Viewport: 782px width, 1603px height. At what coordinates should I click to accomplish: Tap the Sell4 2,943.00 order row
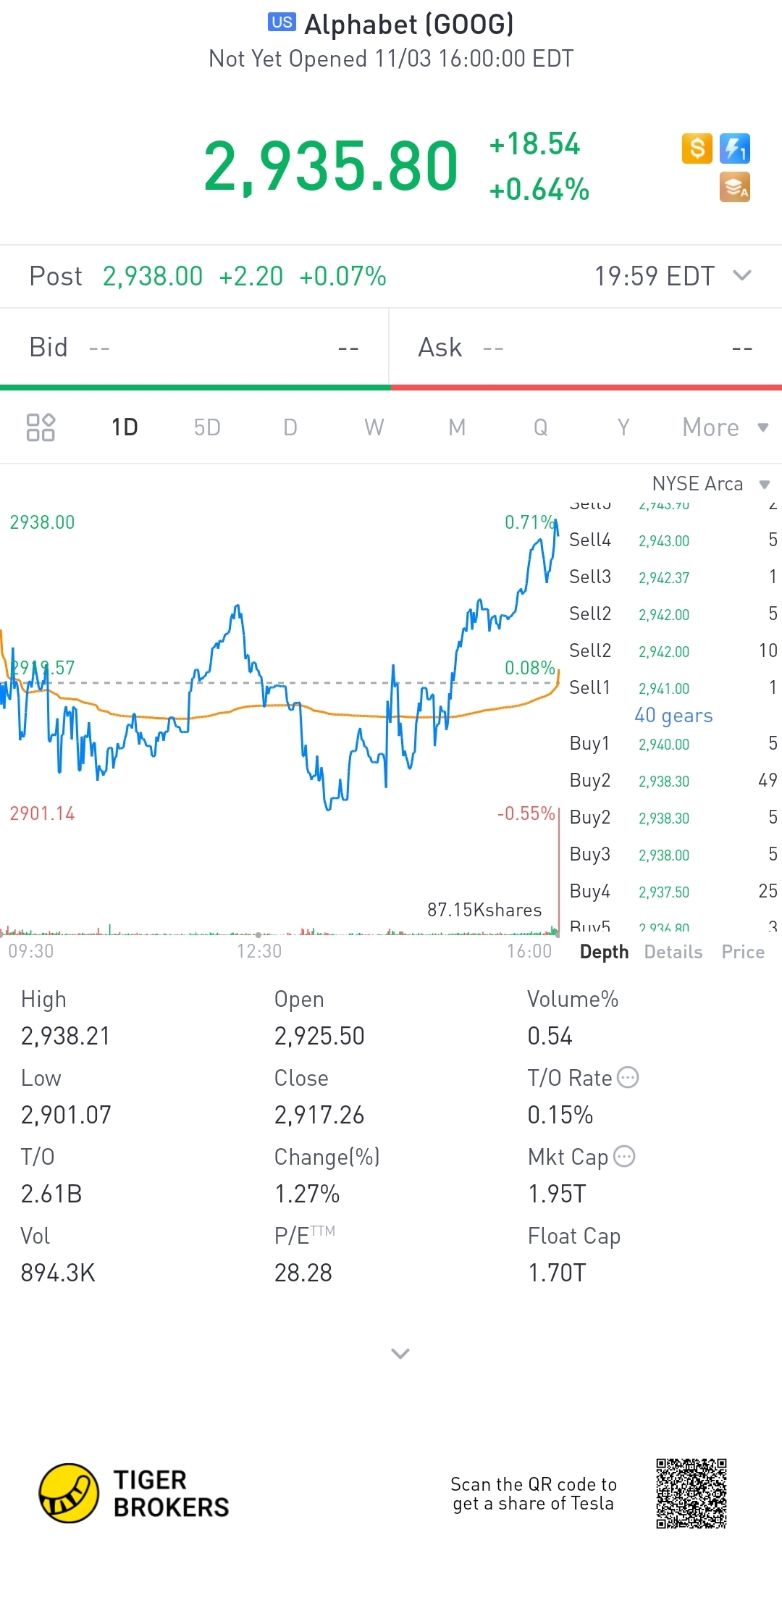(673, 540)
